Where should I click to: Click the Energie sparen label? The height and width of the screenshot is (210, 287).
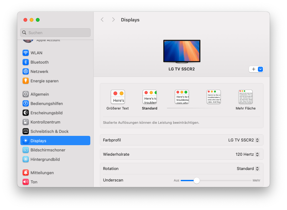(45, 81)
